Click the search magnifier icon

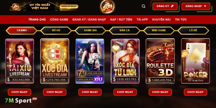(144, 6)
